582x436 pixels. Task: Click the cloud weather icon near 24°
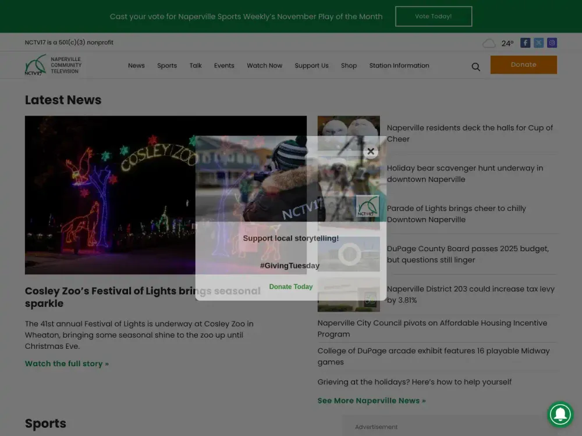[x=489, y=43]
